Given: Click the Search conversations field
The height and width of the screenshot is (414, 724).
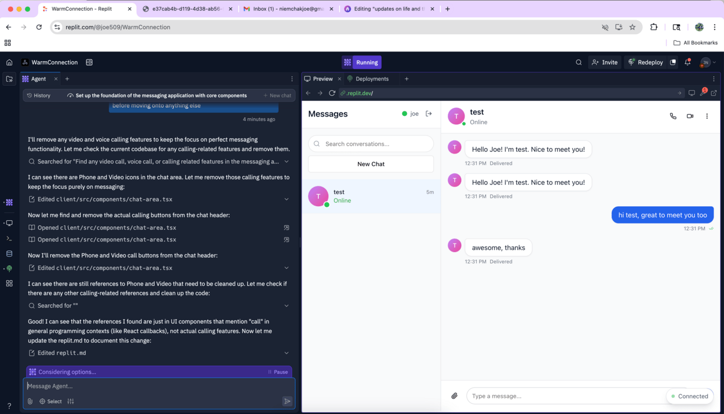Looking at the screenshot, I should (371, 144).
